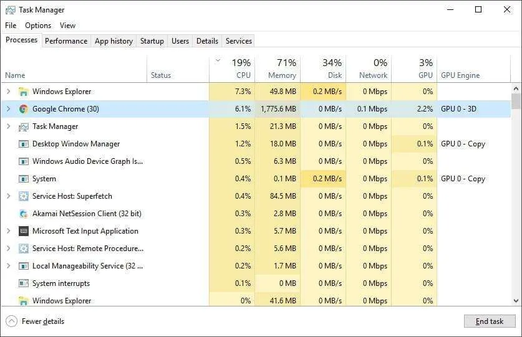Click the Akamai NetSession Client icon
The width and height of the screenshot is (522, 337).
[23, 214]
